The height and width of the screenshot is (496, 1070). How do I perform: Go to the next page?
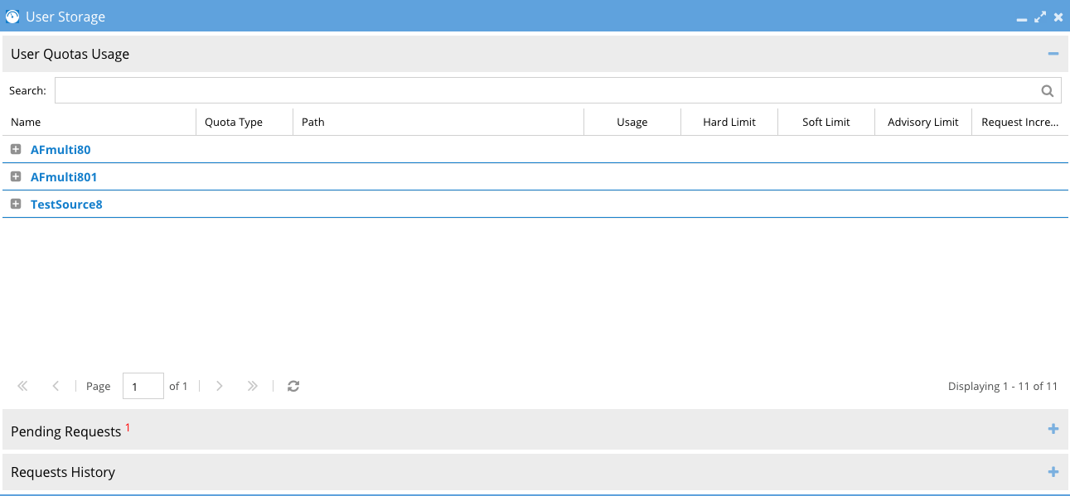click(220, 386)
